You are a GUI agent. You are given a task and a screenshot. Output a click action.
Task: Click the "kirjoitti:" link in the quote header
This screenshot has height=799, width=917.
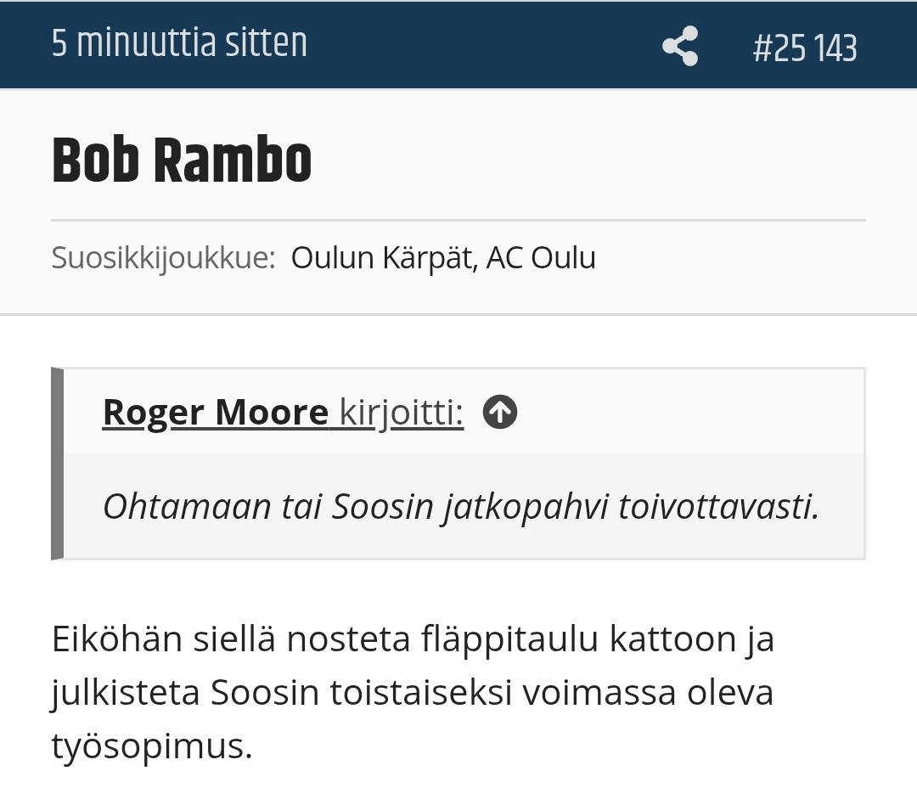[x=401, y=413]
